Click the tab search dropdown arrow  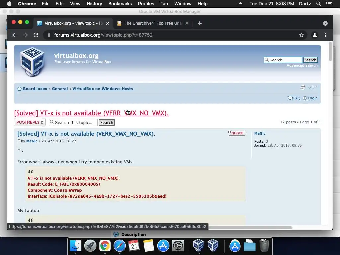click(325, 23)
